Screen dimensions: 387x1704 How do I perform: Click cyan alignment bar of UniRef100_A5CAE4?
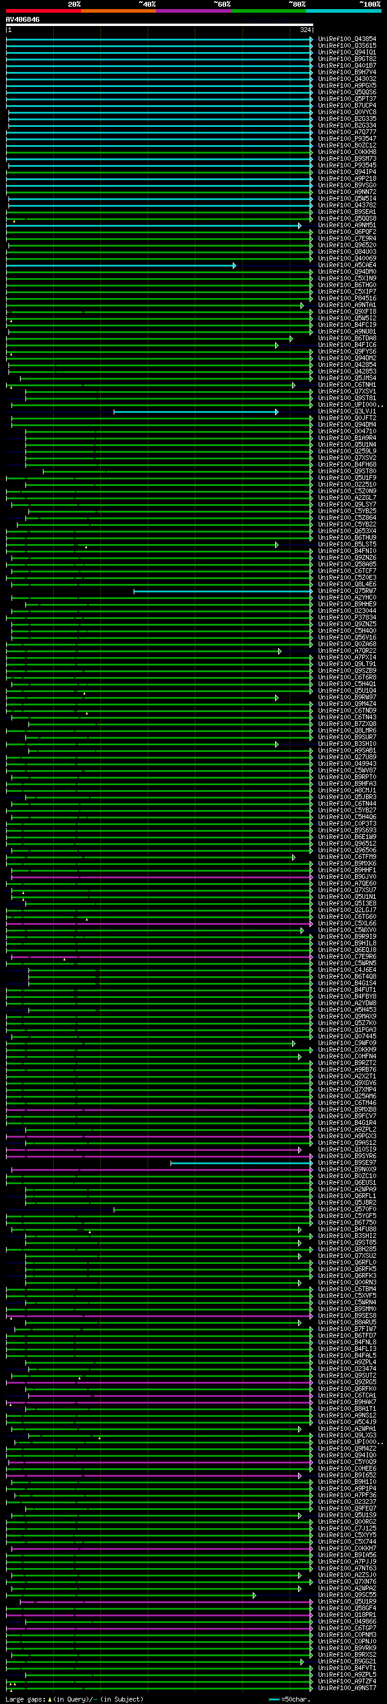pyautogui.click(x=121, y=265)
